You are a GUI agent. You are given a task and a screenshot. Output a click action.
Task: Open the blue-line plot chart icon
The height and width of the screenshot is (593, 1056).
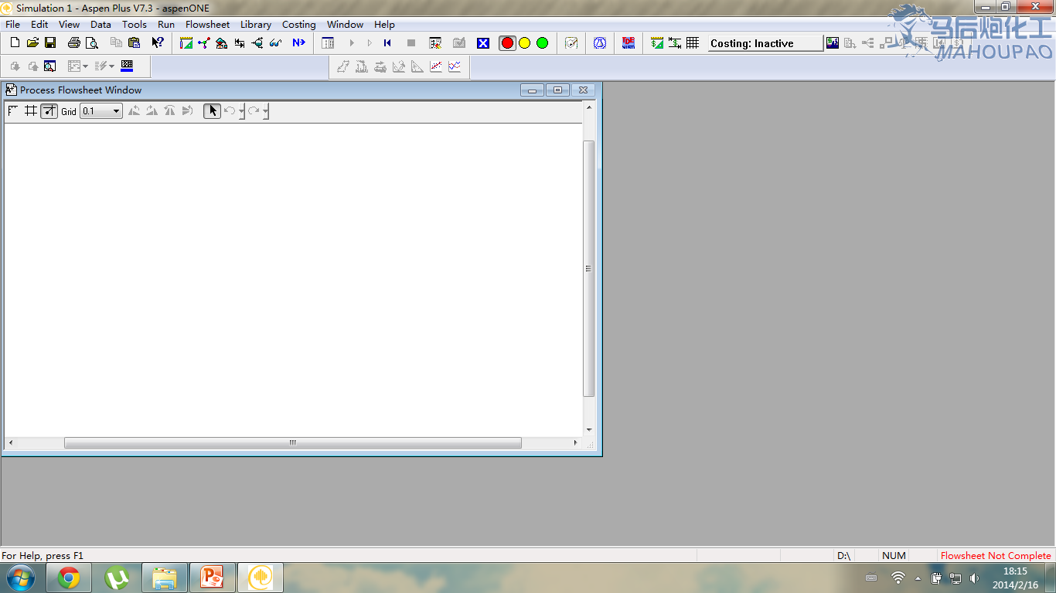point(455,67)
